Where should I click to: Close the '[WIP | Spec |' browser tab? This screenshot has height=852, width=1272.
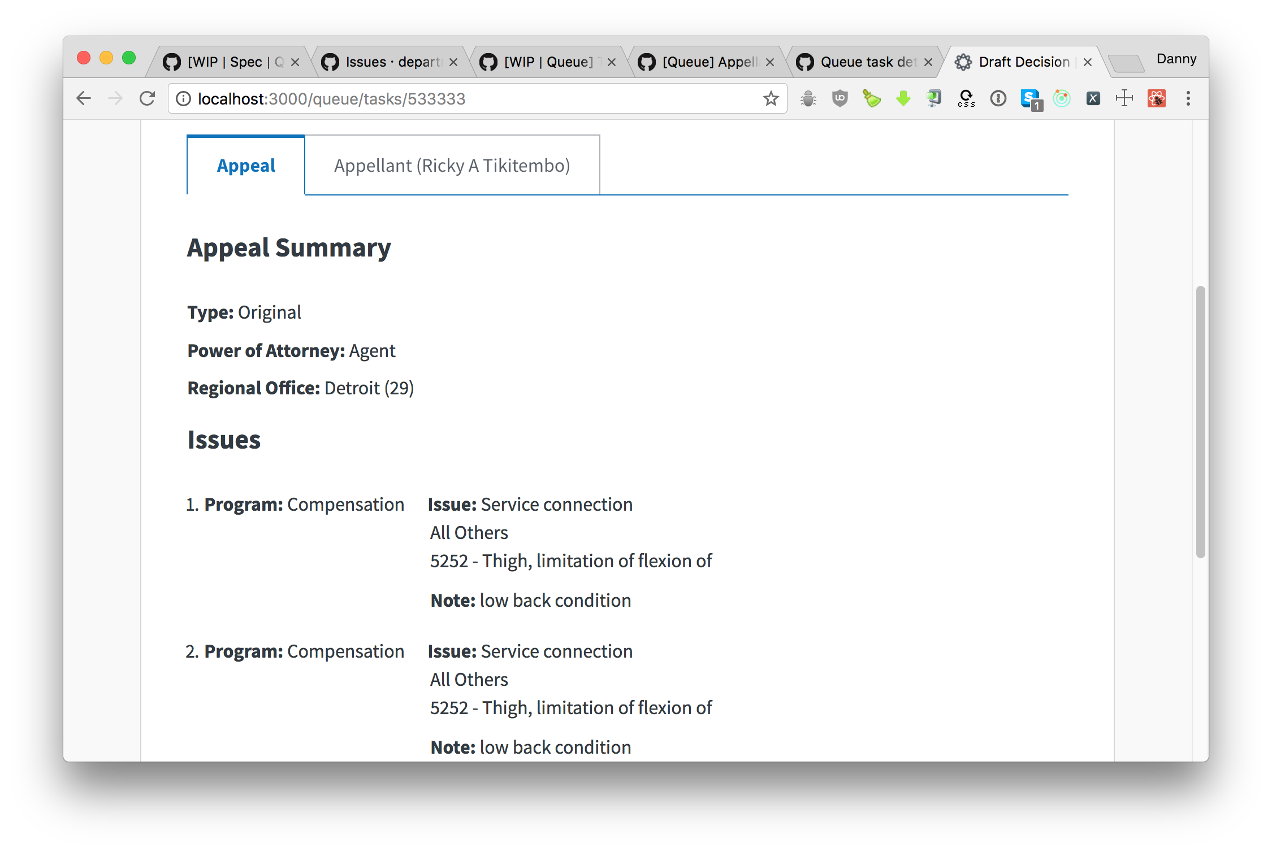pyautogui.click(x=295, y=62)
